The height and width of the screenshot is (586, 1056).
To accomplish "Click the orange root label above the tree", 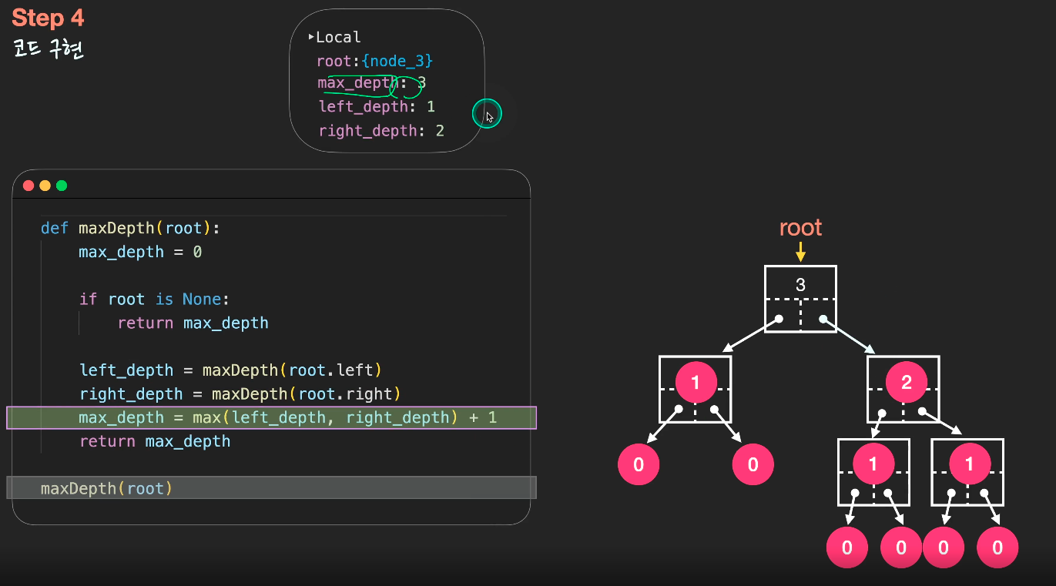I will tap(800, 228).
